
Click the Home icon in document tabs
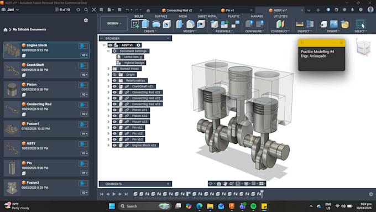(148, 11)
